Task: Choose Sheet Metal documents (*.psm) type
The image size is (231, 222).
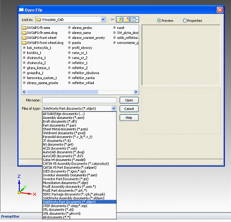Action: point(79,129)
